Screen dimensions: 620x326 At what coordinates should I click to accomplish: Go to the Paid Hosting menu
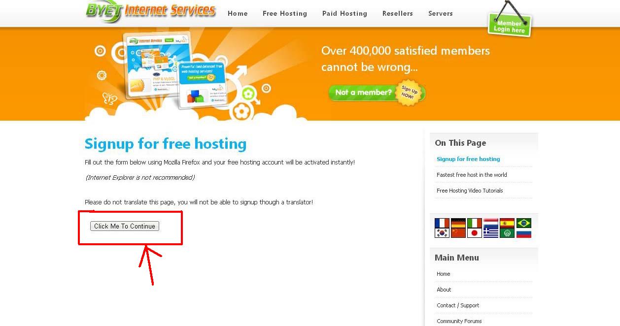[344, 13]
